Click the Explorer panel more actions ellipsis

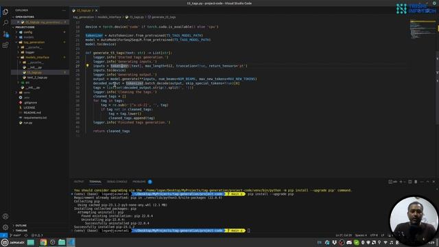coord(64,10)
